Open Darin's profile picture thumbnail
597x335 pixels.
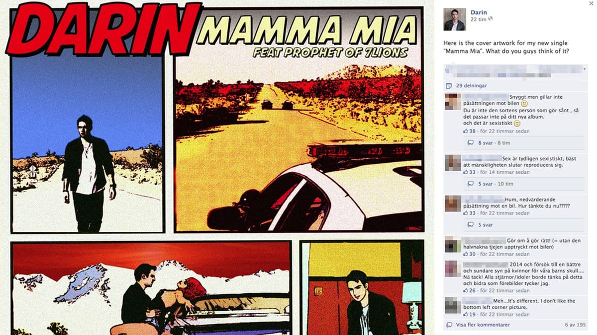tap(454, 19)
